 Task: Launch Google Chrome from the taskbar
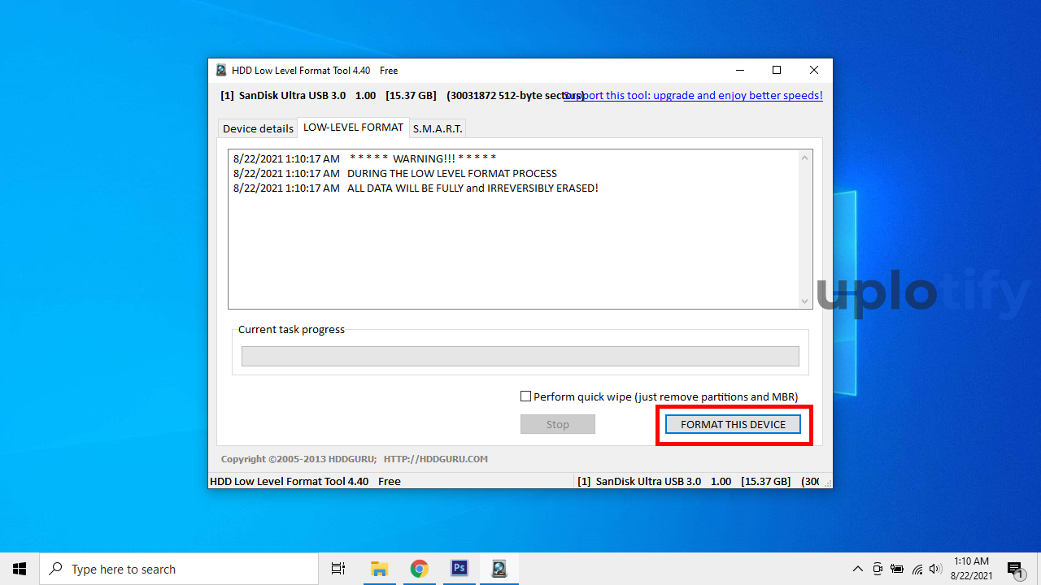coord(419,569)
